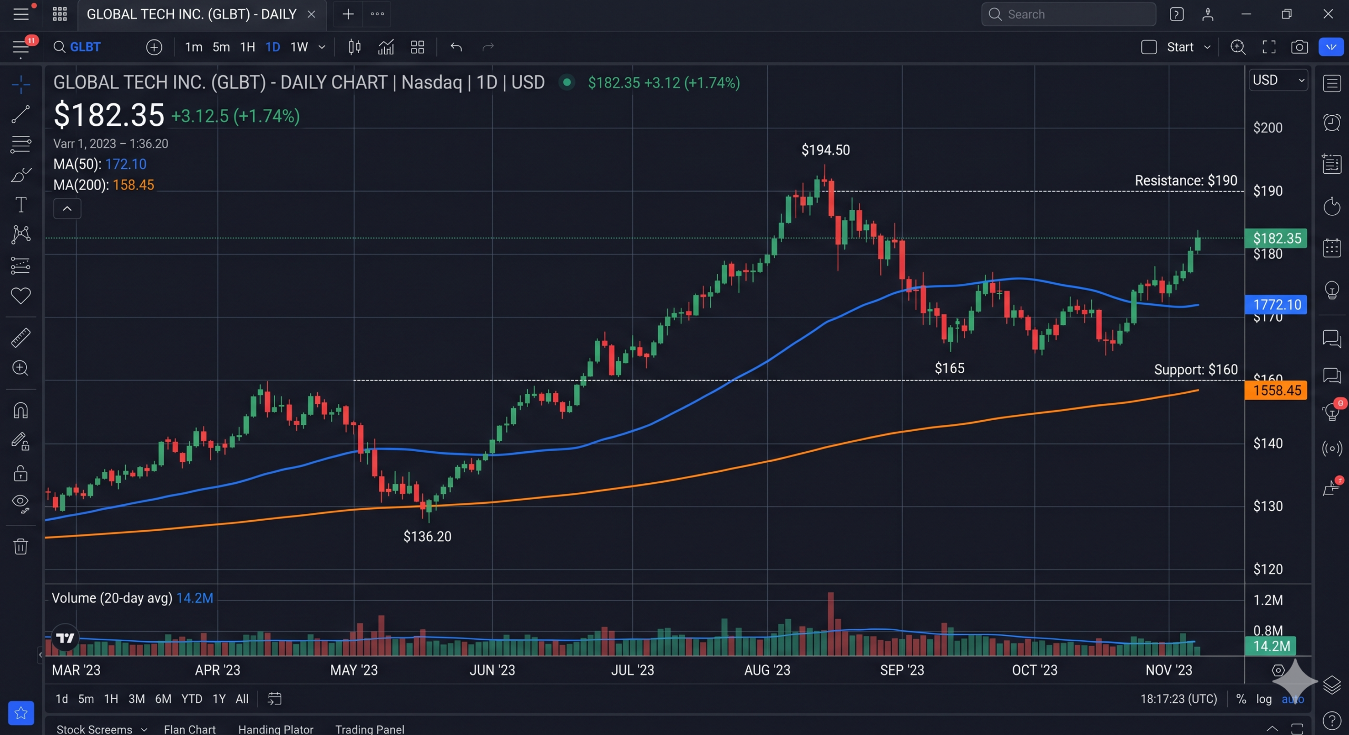Open the USD currency dropdown
This screenshot has height=735, width=1349.
click(1278, 80)
